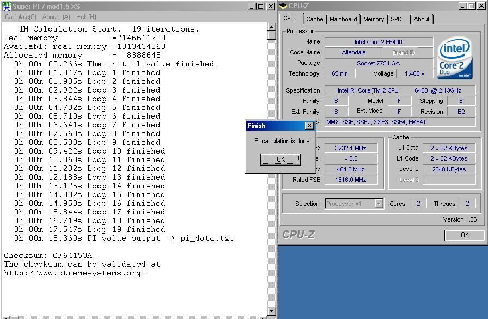
Task: Switch to the Memory tab
Action: (x=374, y=19)
